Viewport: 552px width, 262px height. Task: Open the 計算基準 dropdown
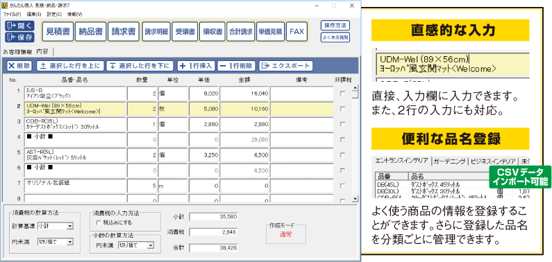pos(56,226)
